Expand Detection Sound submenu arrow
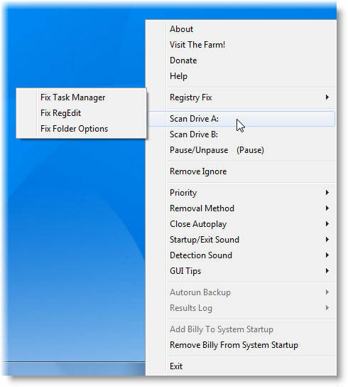 pos(327,255)
